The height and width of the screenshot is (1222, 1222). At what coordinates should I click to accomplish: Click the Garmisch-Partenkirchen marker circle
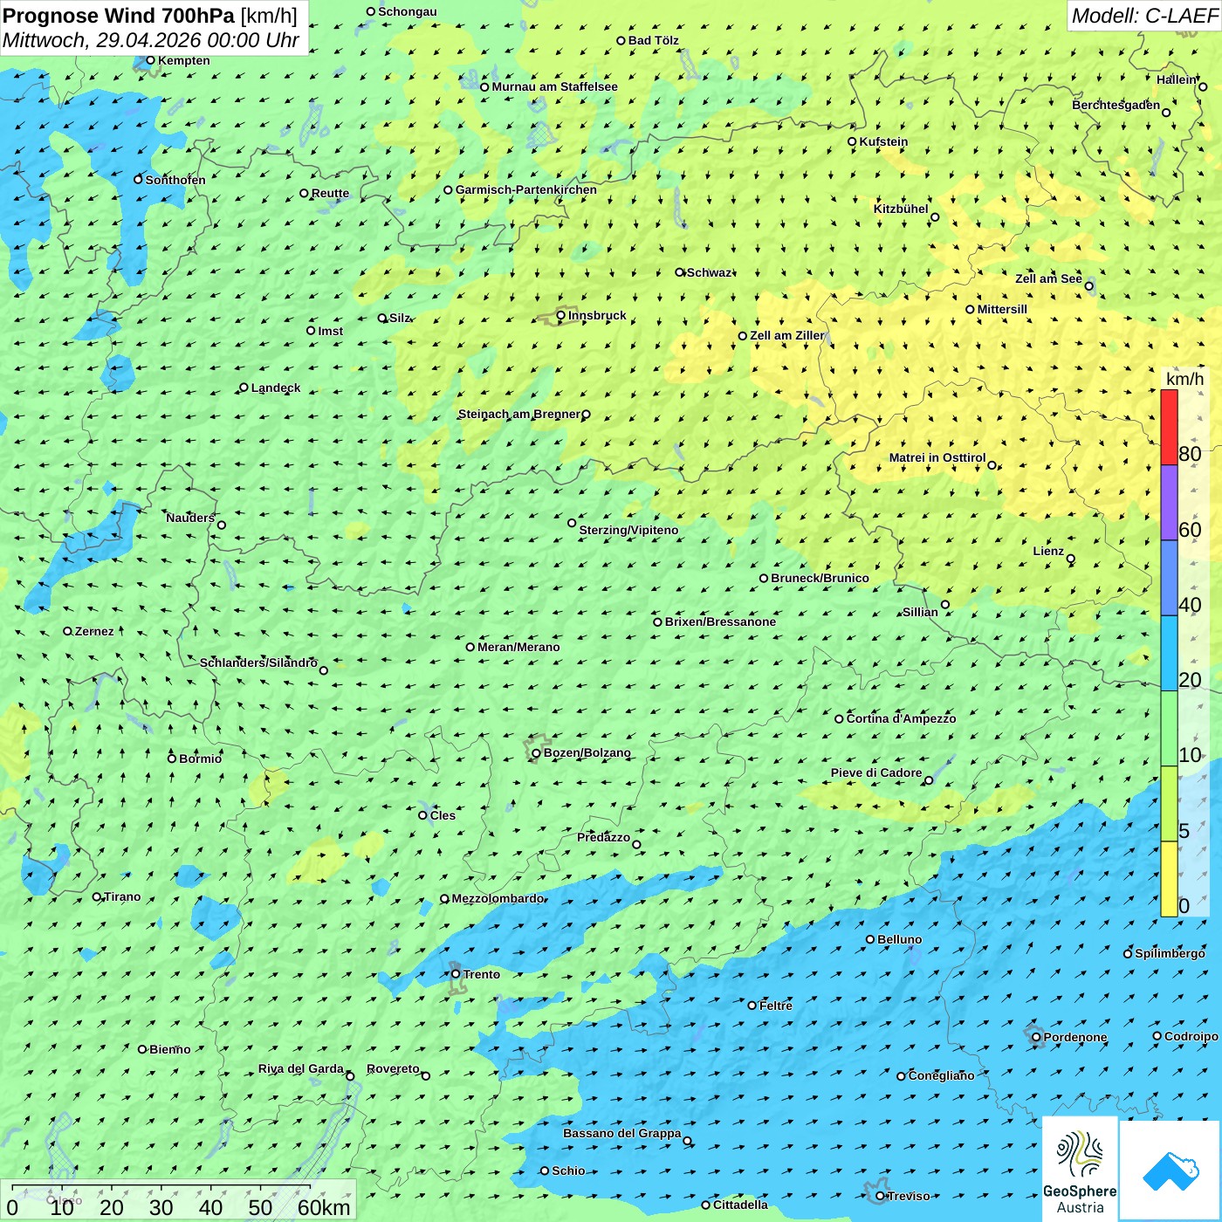[449, 190]
